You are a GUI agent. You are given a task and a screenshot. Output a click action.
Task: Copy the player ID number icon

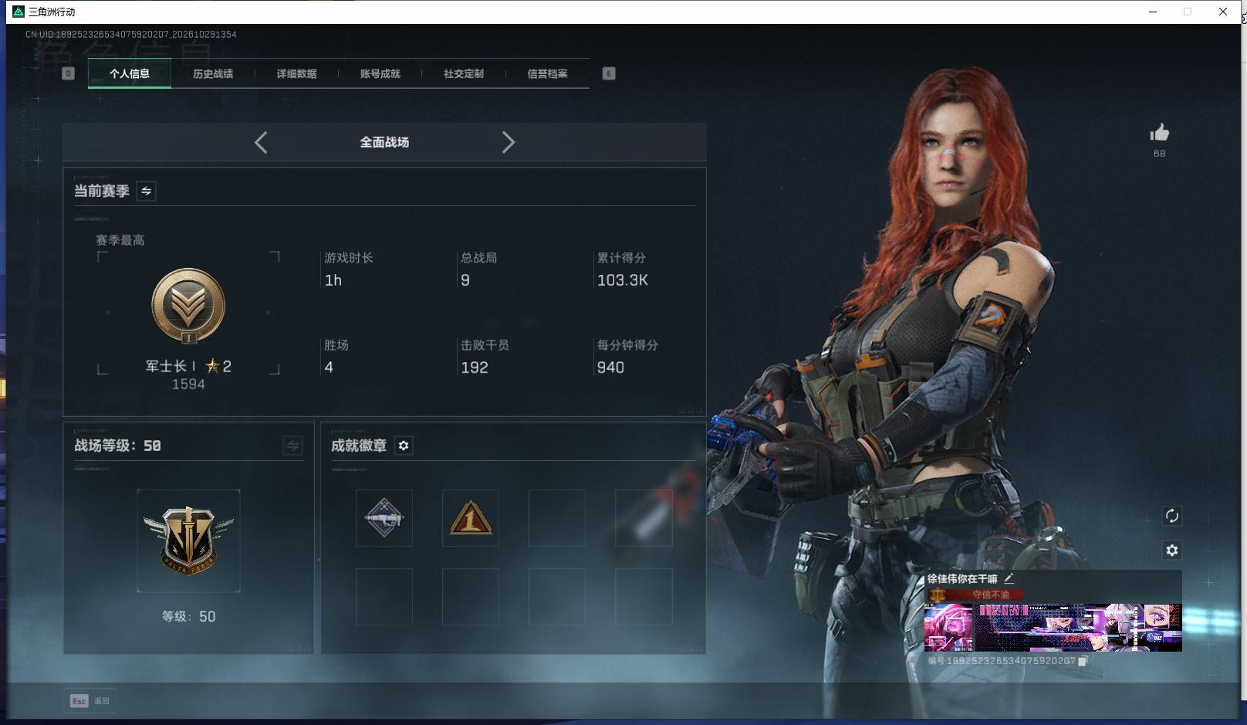pos(1083,661)
